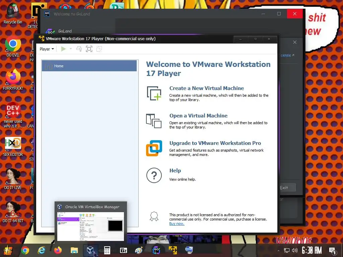Open Firefox from the taskbar
The height and width of the screenshot is (257, 343).
[x=58, y=250]
